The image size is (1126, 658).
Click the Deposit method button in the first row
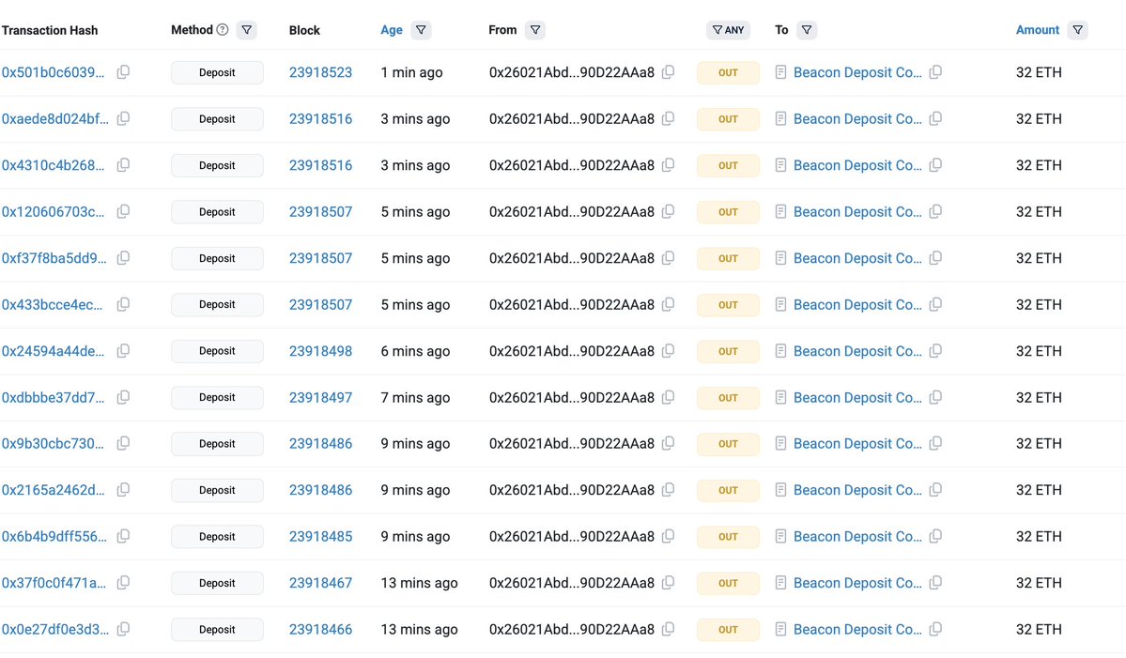[x=217, y=72]
